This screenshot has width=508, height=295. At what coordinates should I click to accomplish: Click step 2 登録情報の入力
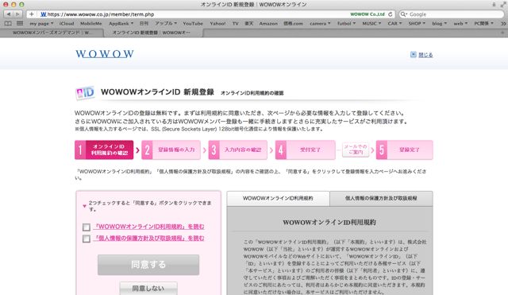coord(171,150)
